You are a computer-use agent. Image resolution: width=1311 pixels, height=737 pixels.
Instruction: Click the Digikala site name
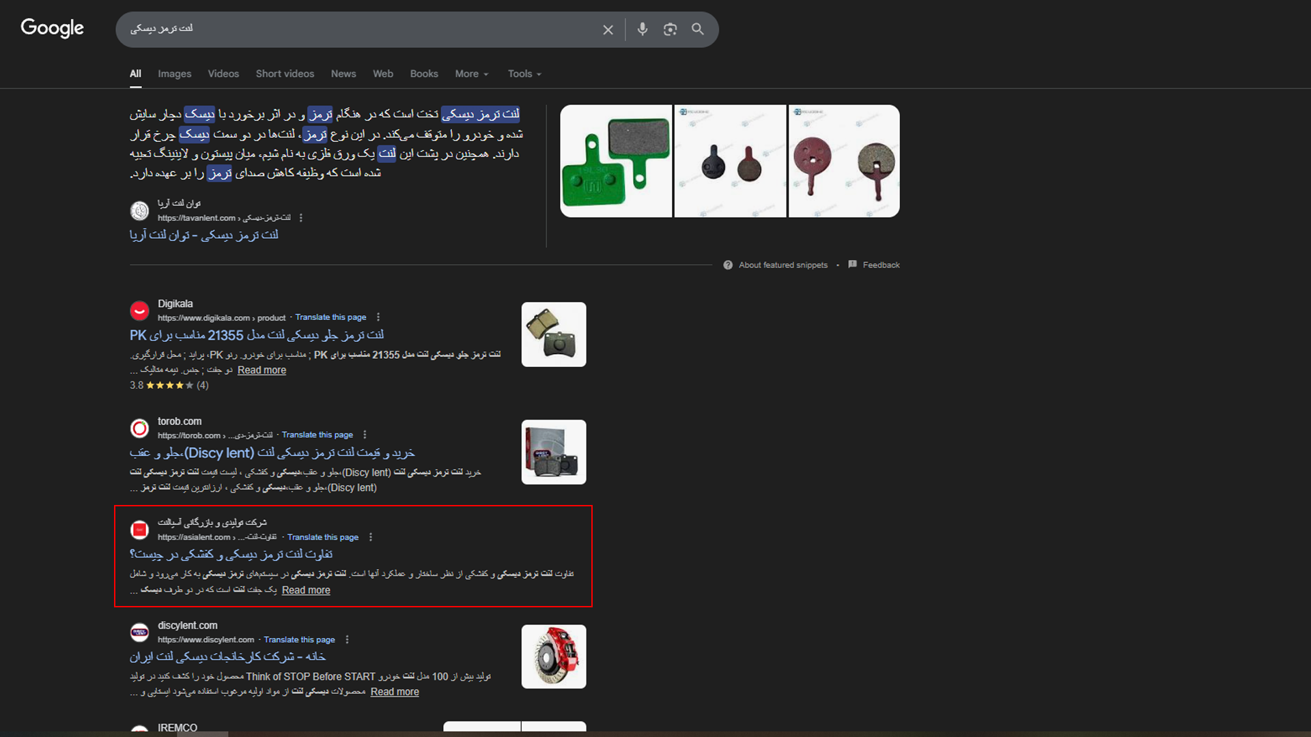click(175, 304)
